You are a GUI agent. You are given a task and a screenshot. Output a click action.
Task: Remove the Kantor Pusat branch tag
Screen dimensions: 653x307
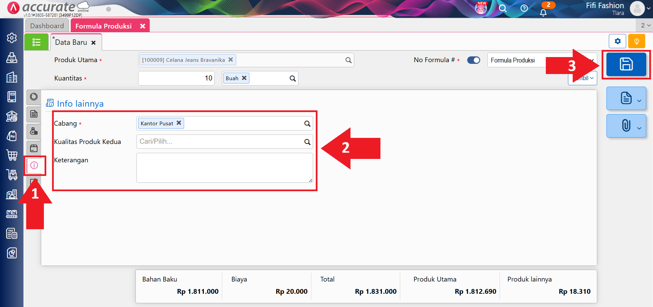[x=179, y=123]
